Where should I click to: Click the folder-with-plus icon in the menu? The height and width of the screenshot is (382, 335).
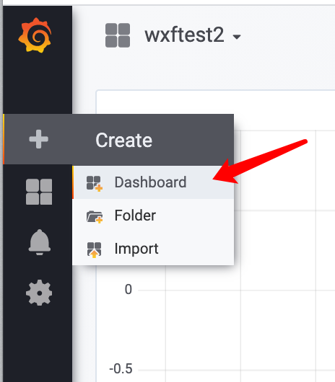click(x=95, y=216)
